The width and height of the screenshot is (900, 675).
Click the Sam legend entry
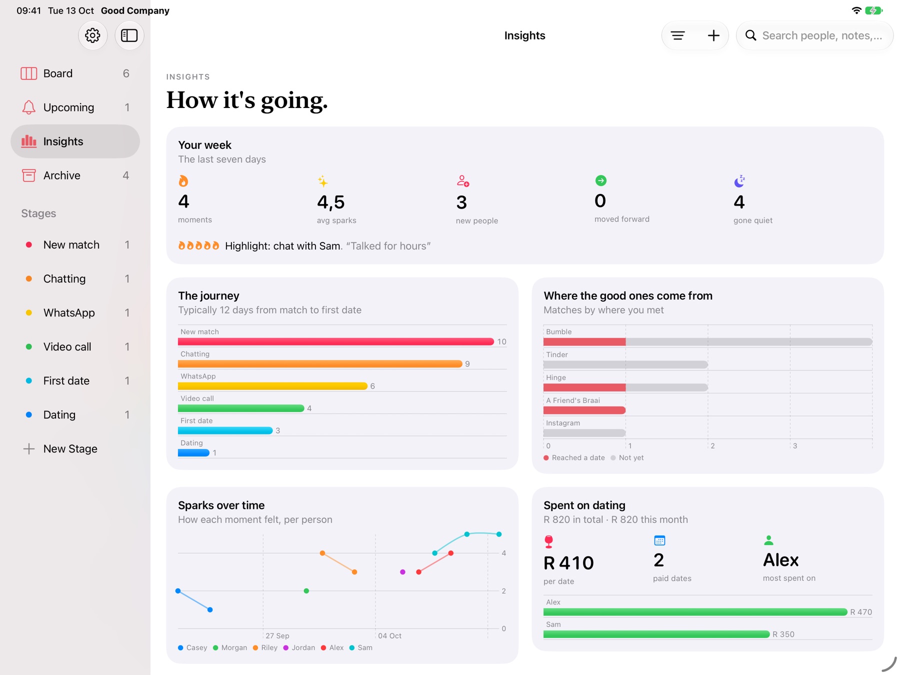tap(361, 648)
